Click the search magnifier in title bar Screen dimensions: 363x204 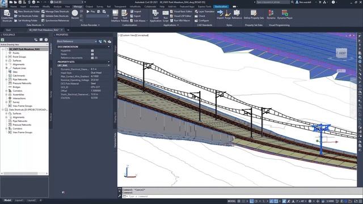293,2
